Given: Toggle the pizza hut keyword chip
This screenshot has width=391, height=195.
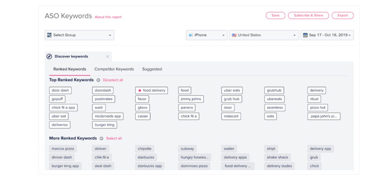Looking at the screenshot, I should (x=318, y=108).
